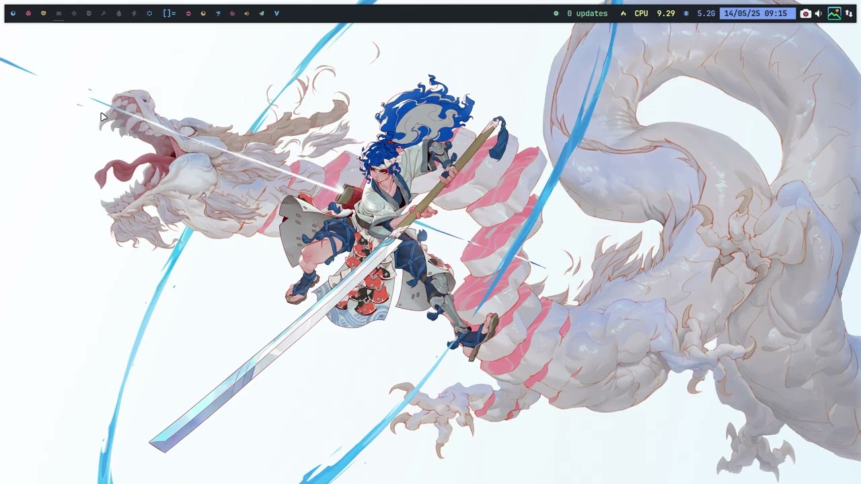Select the underlined grey mail workspace tag

(59, 13)
